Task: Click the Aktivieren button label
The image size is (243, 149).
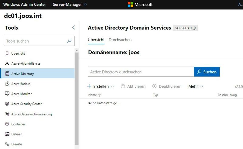Action: click(136, 86)
